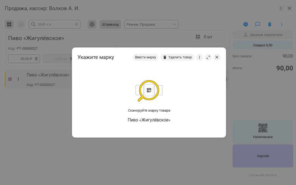Image resolution: width=296 pixels, height=185 pixels.
Task: Toggle the Штрихкод mode button
Action: (x=110, y=24)
